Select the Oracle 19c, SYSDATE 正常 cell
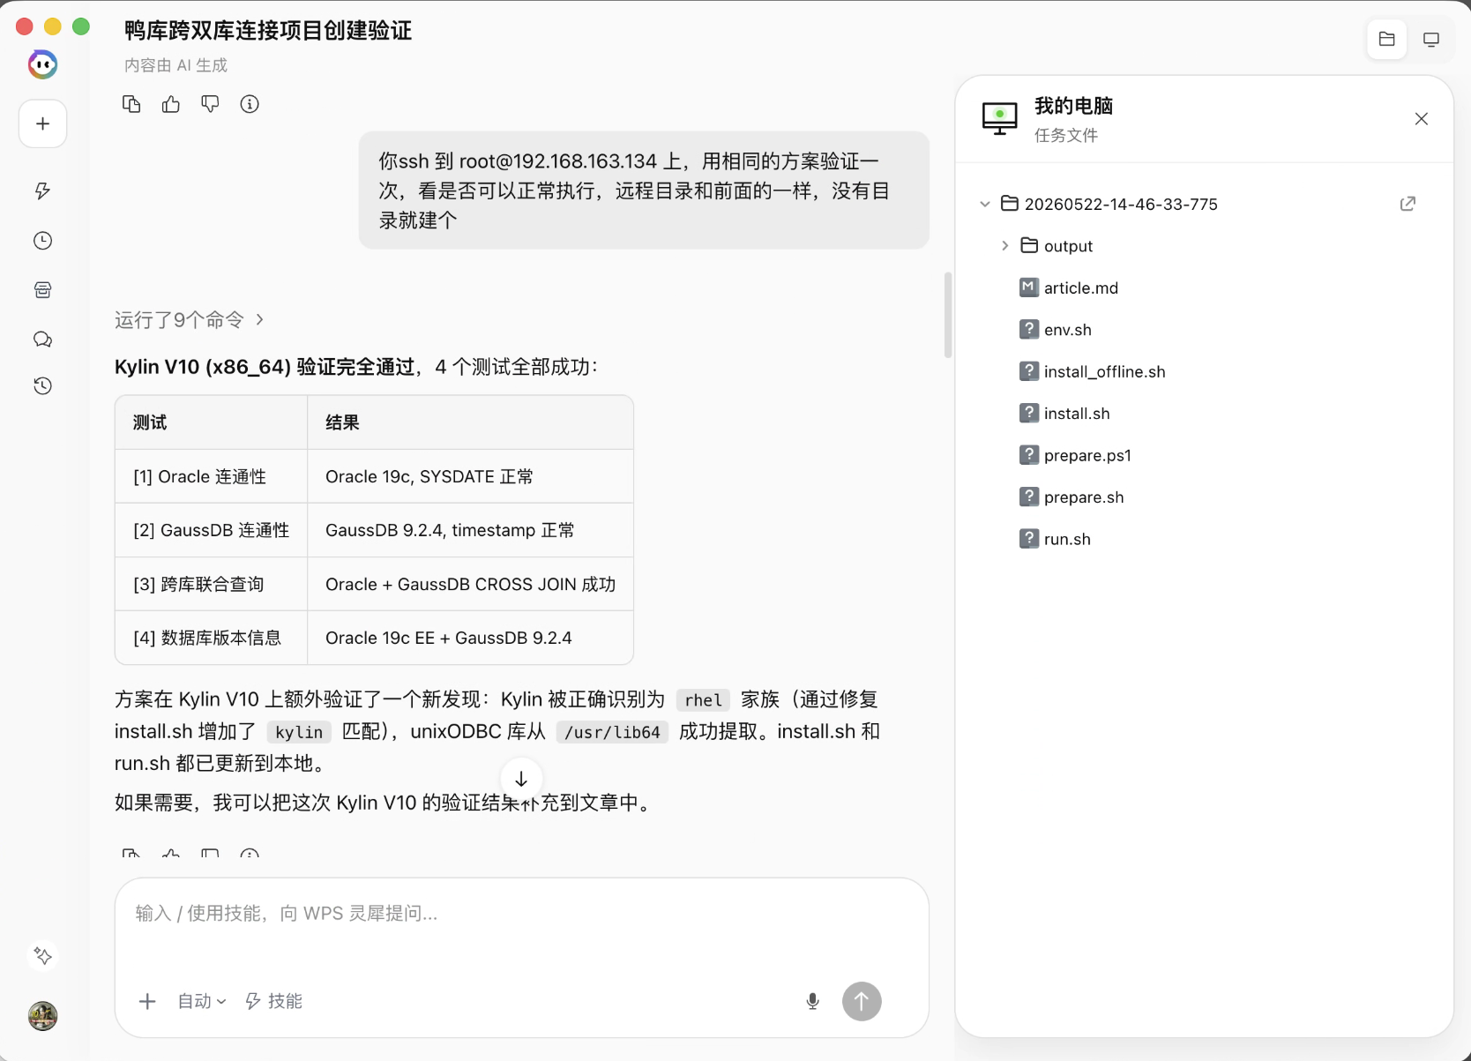 (x=470, y=476)
